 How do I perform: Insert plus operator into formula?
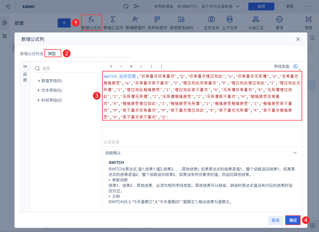[111, 67]
